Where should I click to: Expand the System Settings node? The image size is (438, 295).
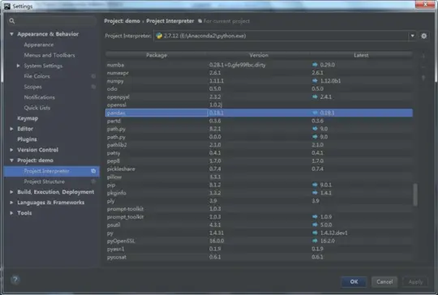[18, 66]
